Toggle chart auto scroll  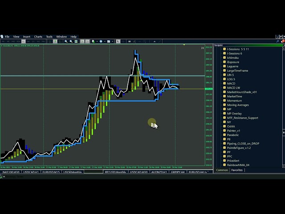pyautogui.click(x=82, y=41)
